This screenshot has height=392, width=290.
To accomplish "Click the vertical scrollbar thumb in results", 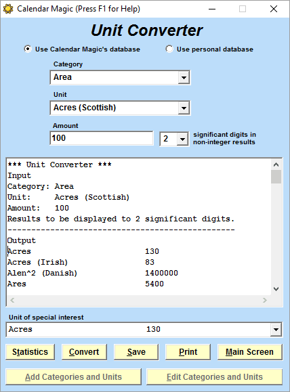I will click(x=276, y=177).
